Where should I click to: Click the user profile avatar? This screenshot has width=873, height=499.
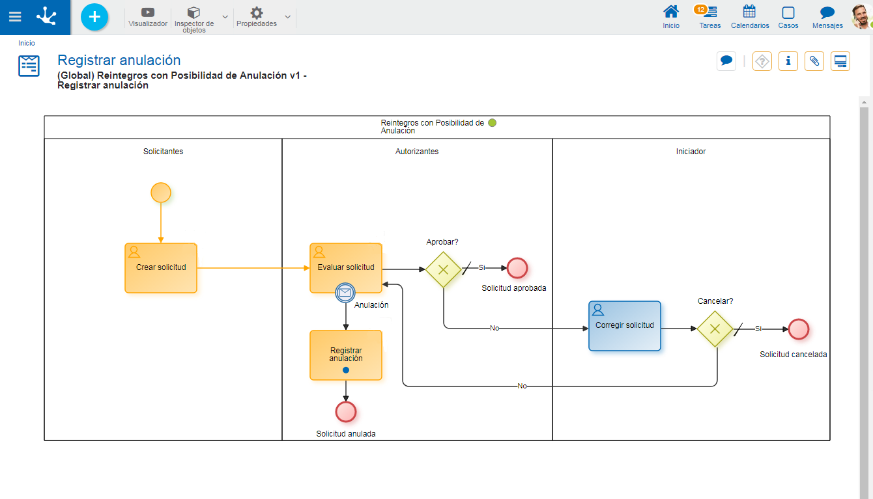click(x=861, y=17)
